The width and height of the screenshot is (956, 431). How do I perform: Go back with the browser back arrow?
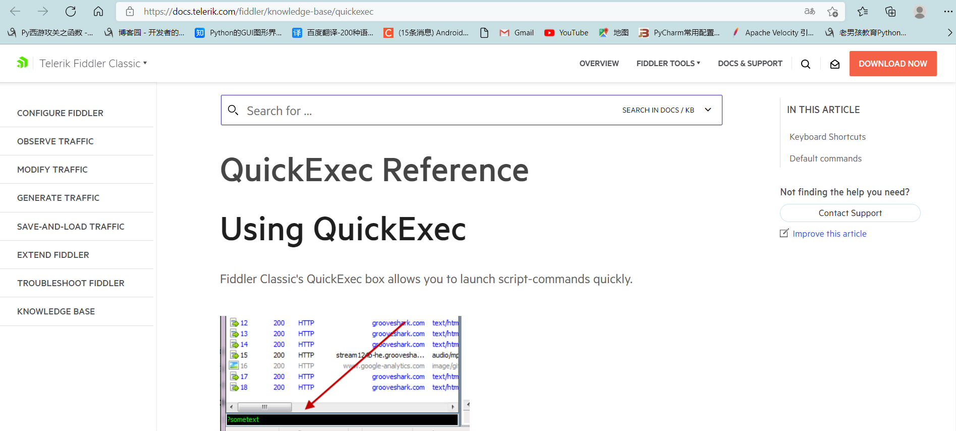15,11
